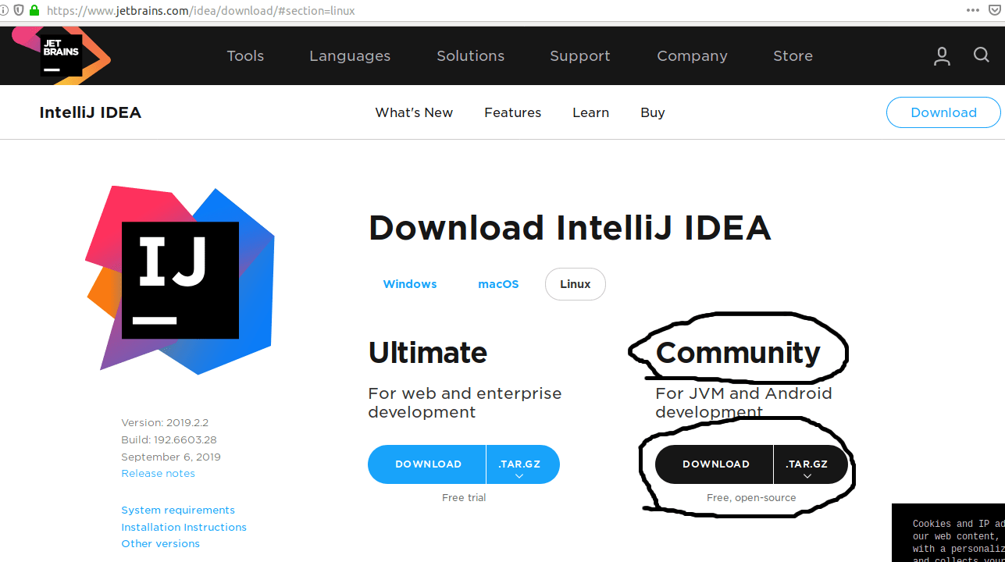Open the page actions three-dot menu
The height and width of the screenshot is (562, 1005).
[x=972, y=10]
